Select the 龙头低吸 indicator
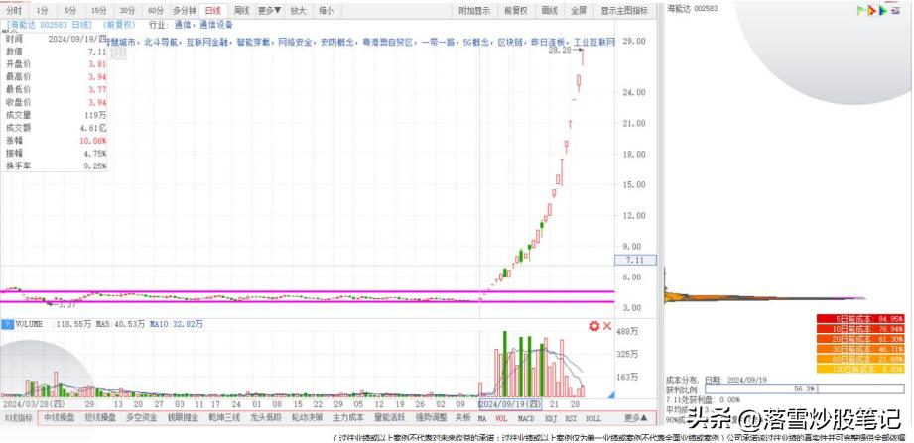Image resolution: width=914 pixels, height=443 pixels. pyautogui.click(x=266, y=418)
